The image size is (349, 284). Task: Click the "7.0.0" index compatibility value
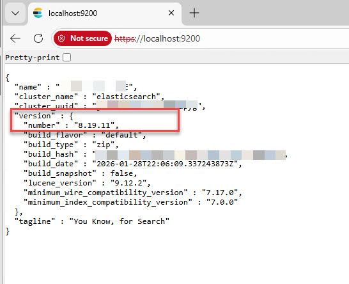[x=222, y=202]
